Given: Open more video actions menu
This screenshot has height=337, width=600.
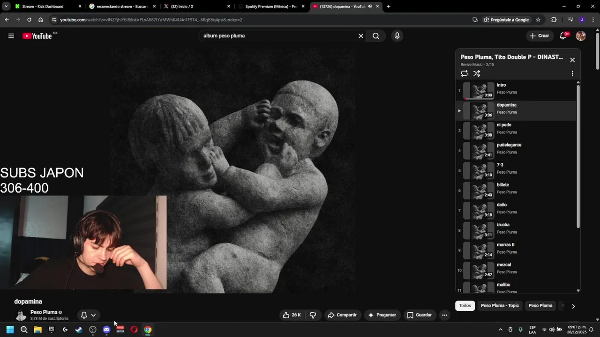Looking at the screenshot, I should pos(444,315).
